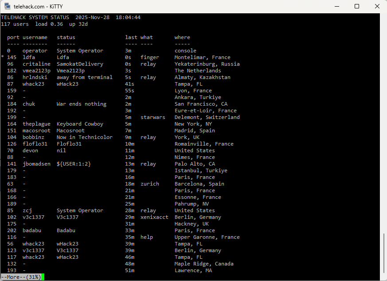Maximize the KiTTY terminal window
This screenshot has height=281, width=387.
357,7
